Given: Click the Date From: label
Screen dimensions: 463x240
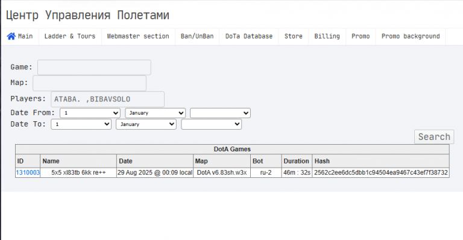Looking at the screenshot, I should point(33,113).
